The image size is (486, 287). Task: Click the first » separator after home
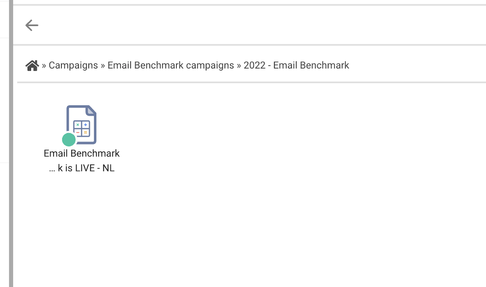click(44, 66)
